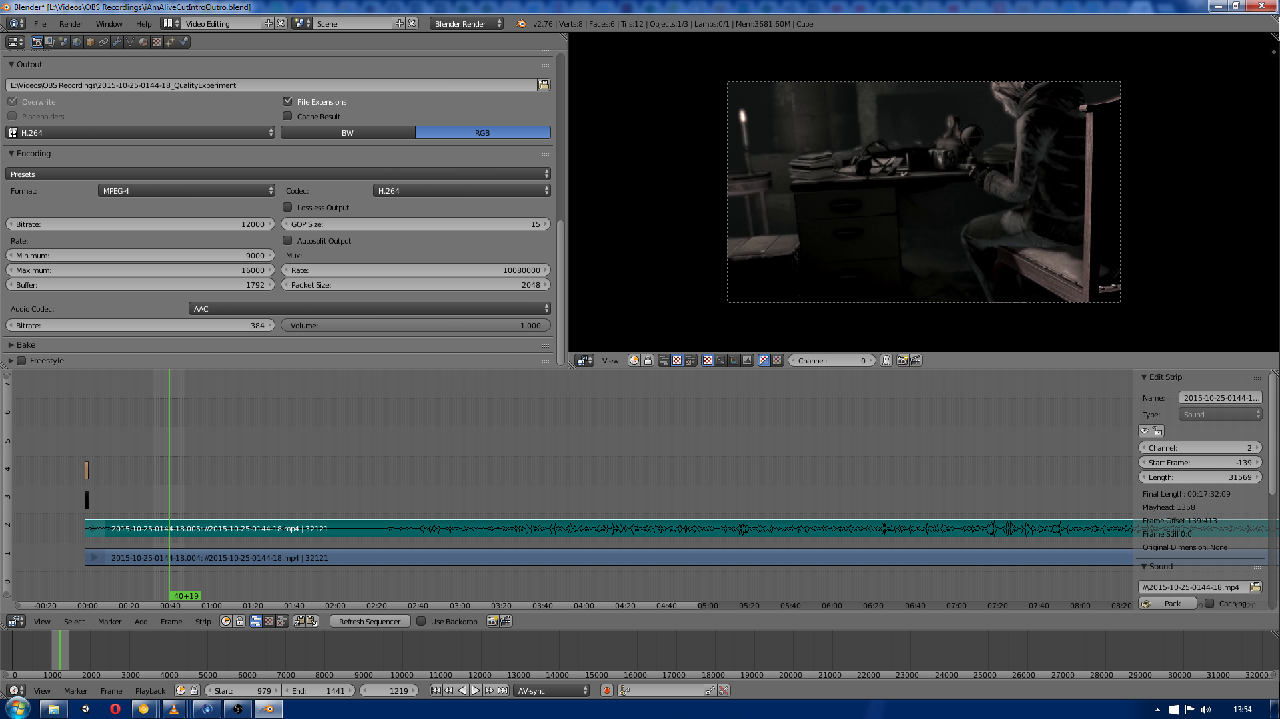
Task: Open the H.264 file format dropdown
Action: click(x=140, y=132)
